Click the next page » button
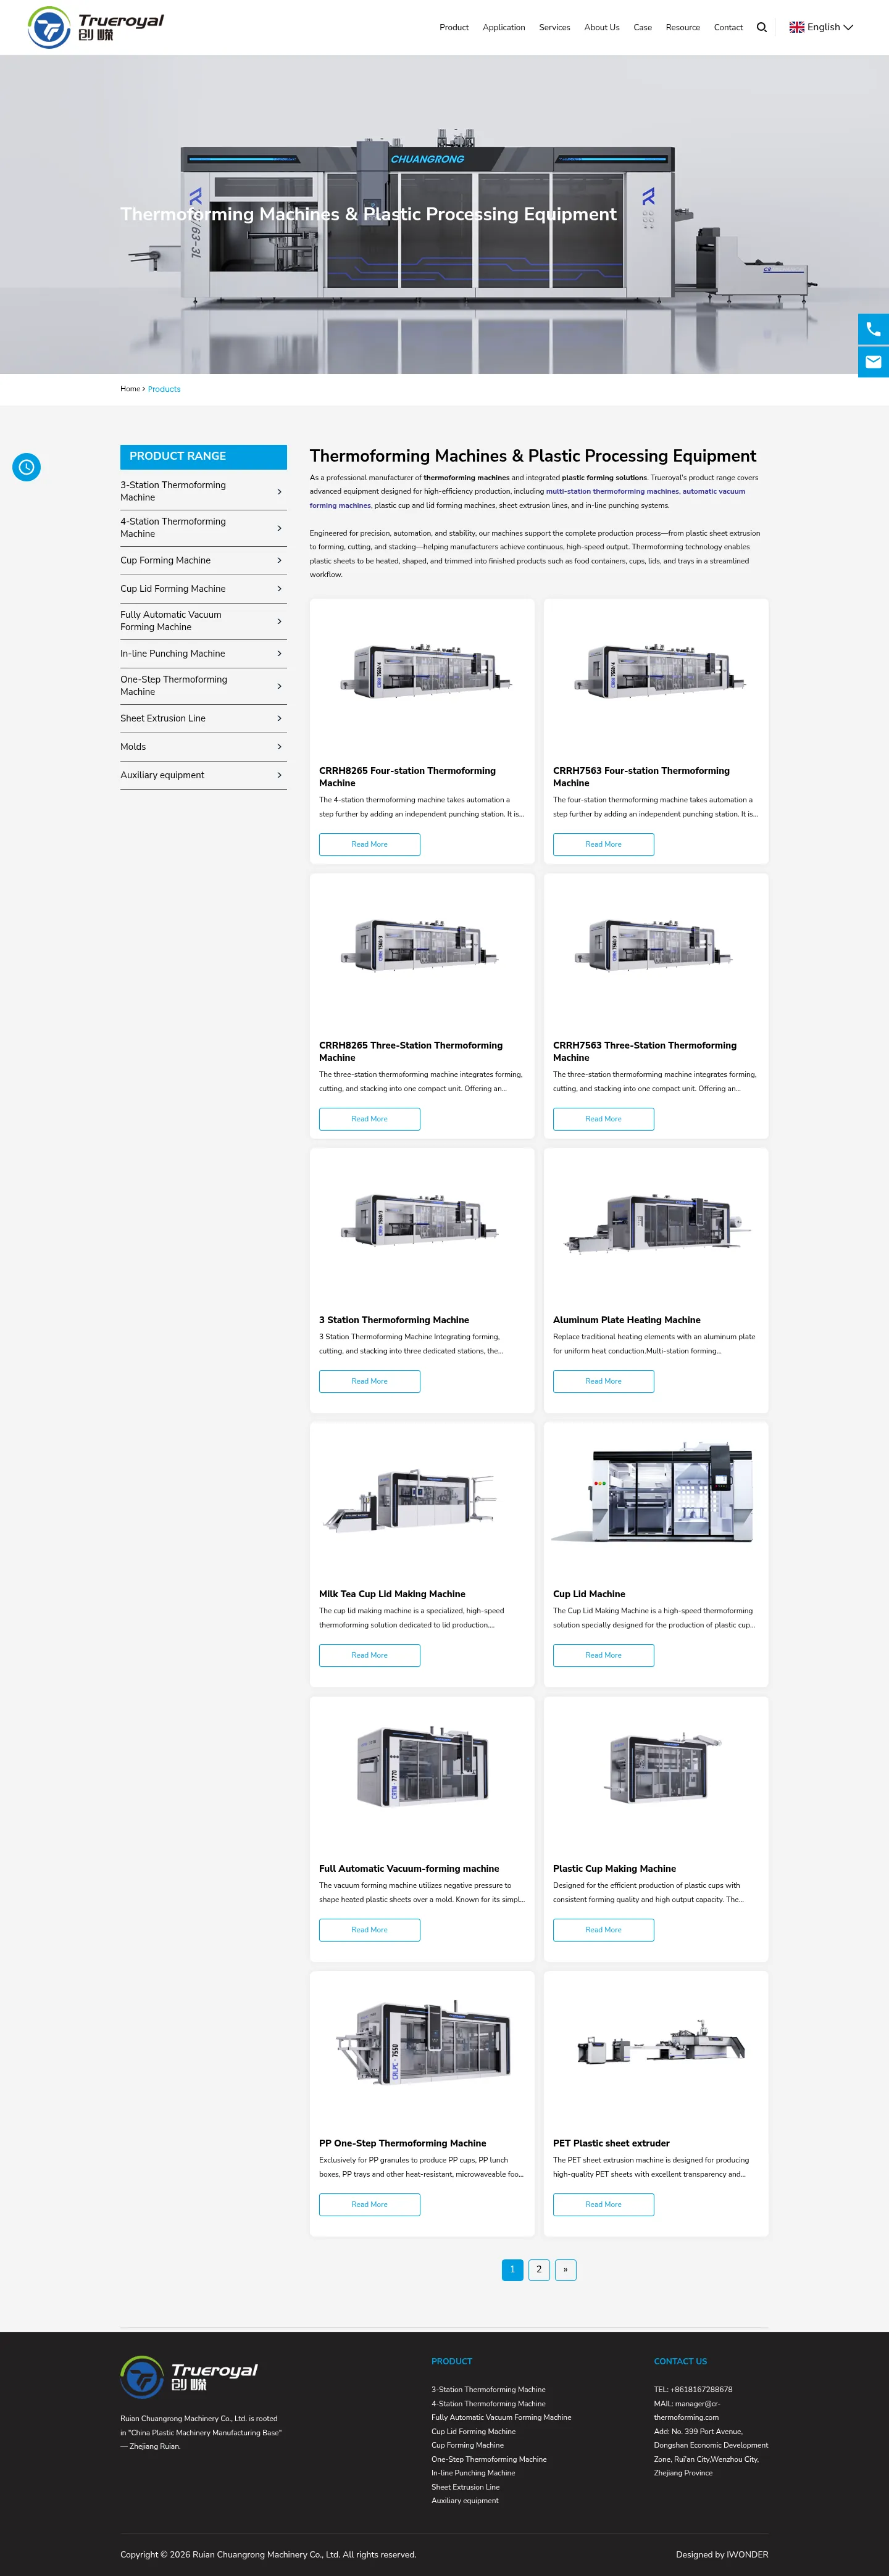889x2576 pixels. coord(565,2269)
